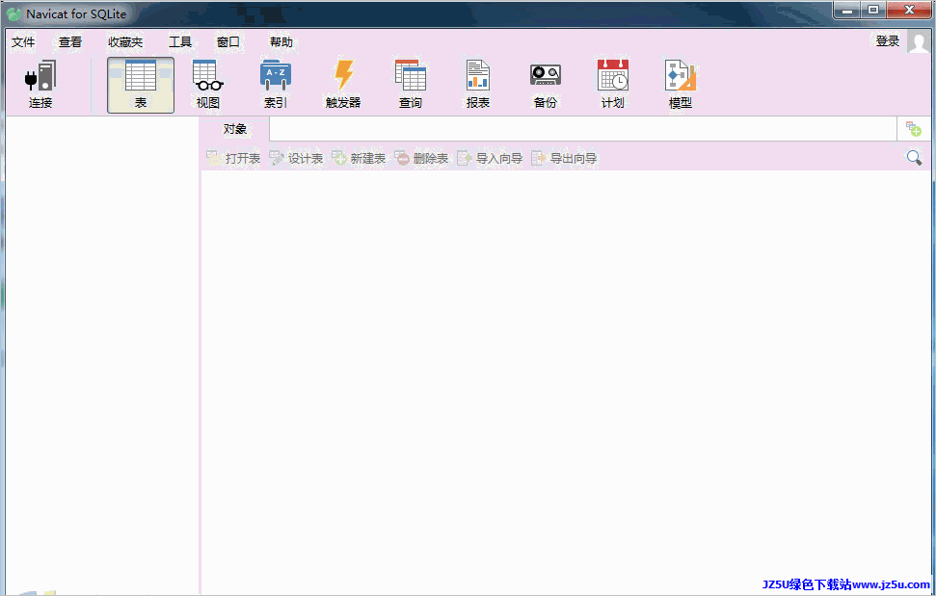Screen dimensions: 936x596
Task: Click the Navicat logo in the title bar
Action: click(13, 13)
